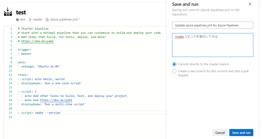Click the master branch name

pyautogui.click(x=37, y=19)
